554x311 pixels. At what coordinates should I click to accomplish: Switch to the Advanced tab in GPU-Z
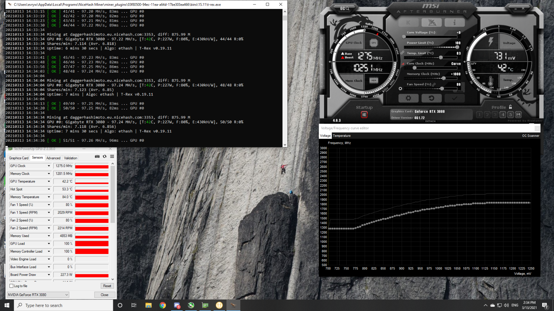(x=53, y=158)
